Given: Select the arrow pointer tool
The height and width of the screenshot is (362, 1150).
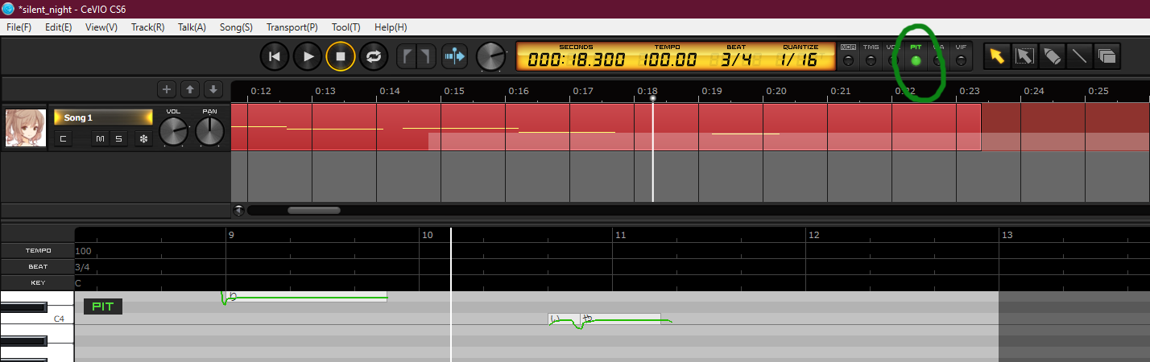Looking at the screenshot, I should click(x=997, y=56).
